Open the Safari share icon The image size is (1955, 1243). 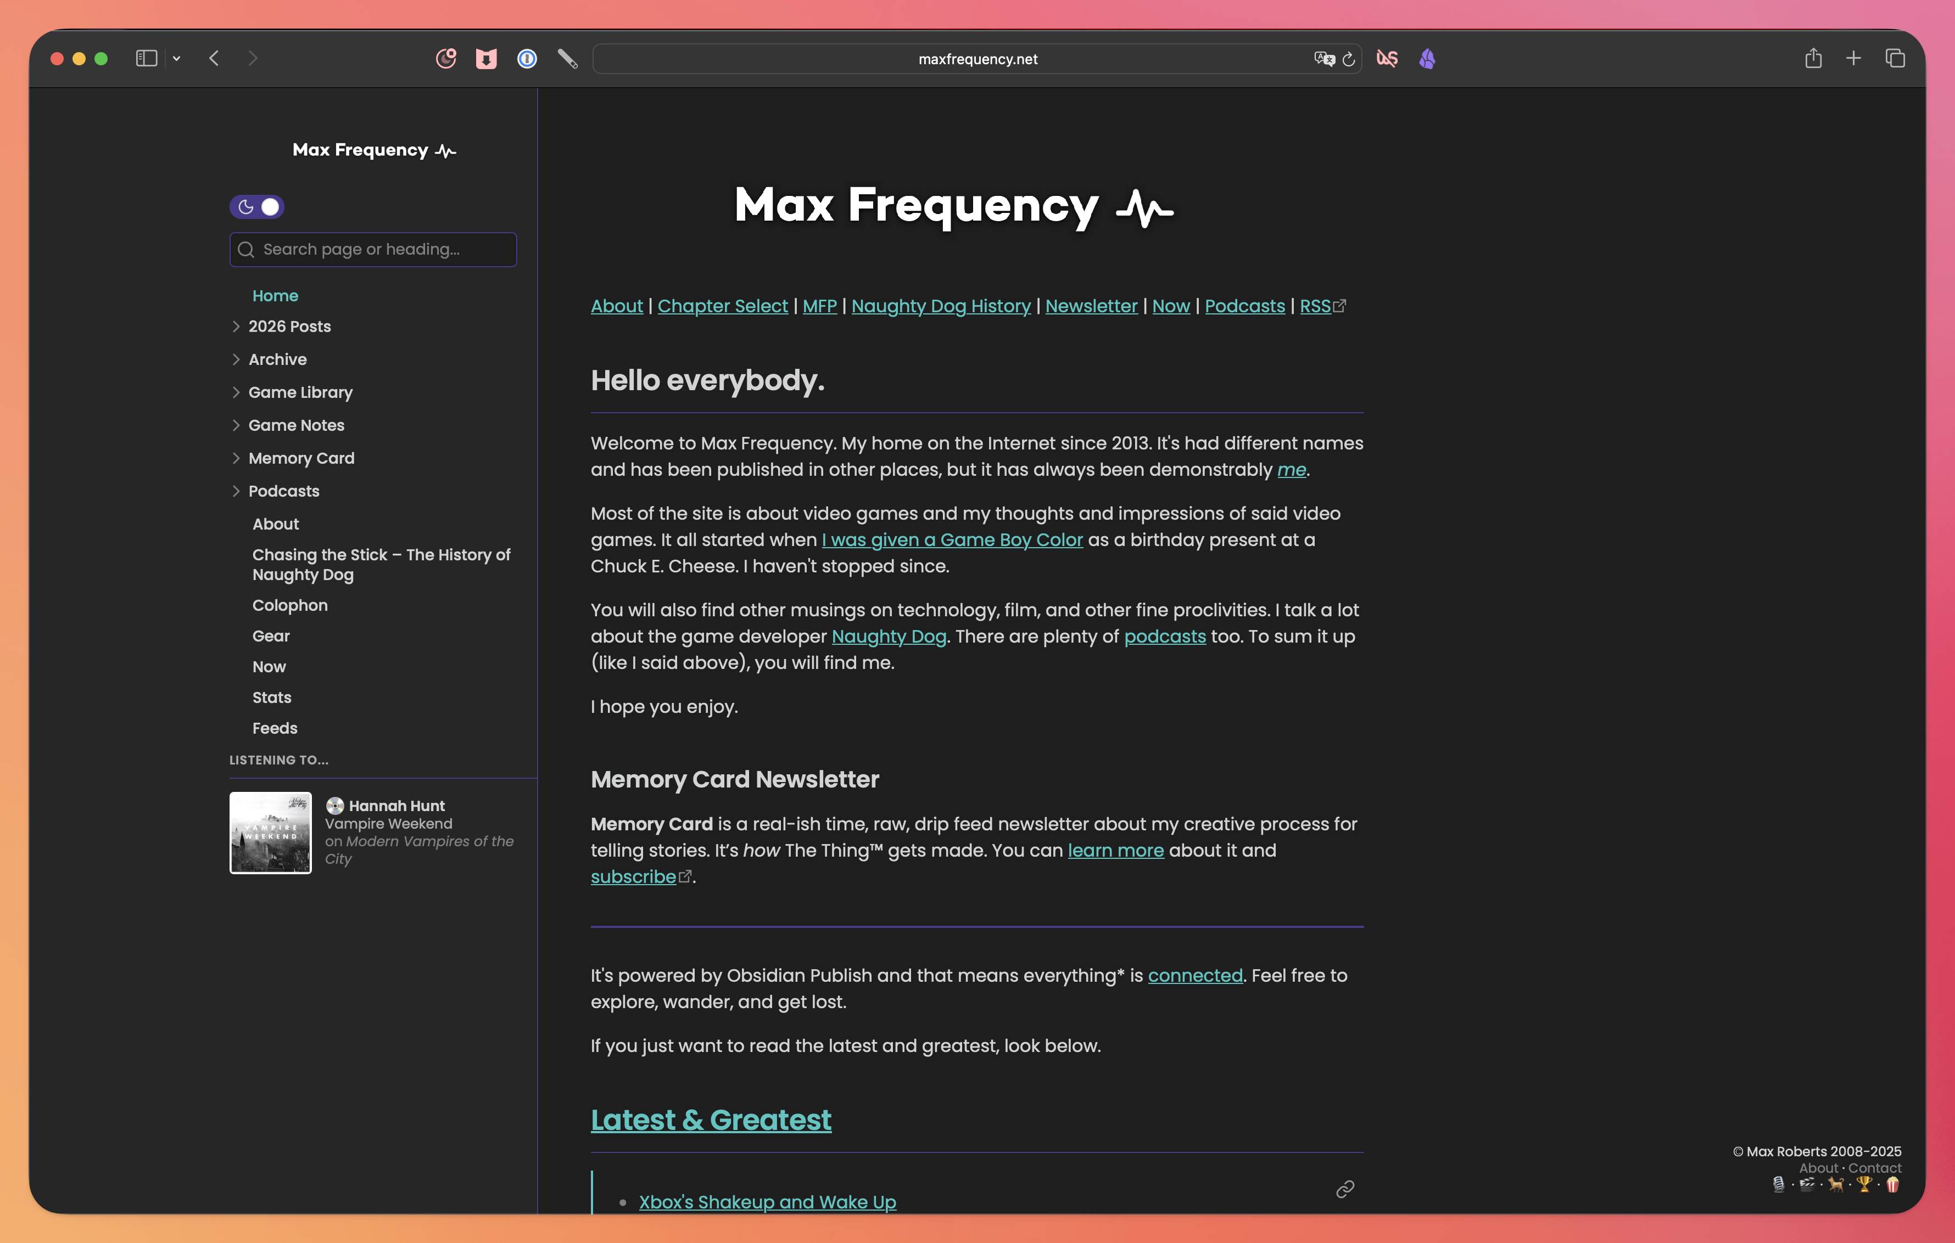tap(1813, 58)
